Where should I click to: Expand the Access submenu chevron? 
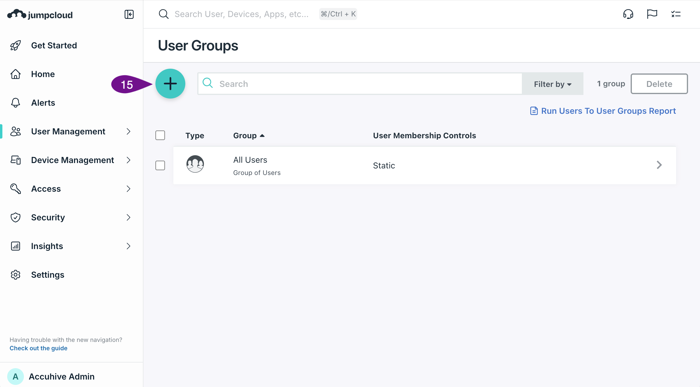click(x=129, y=189)
